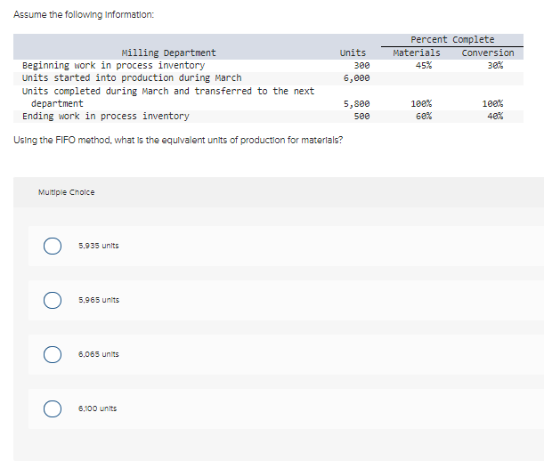Select the 5,965 units radio button
544x469 pixels.
tap(53, 300)
